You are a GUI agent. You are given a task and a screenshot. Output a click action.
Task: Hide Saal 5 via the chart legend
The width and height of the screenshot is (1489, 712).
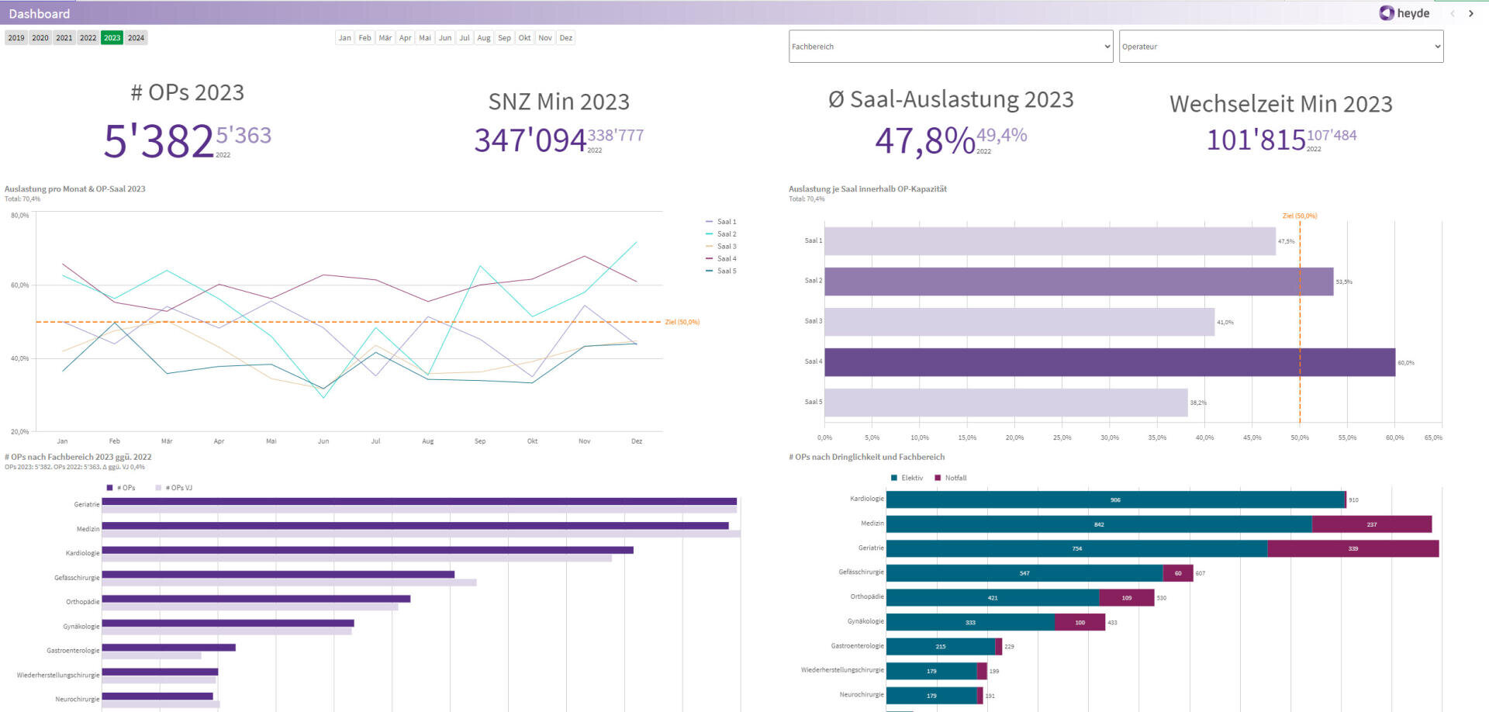tap(723, 271)
